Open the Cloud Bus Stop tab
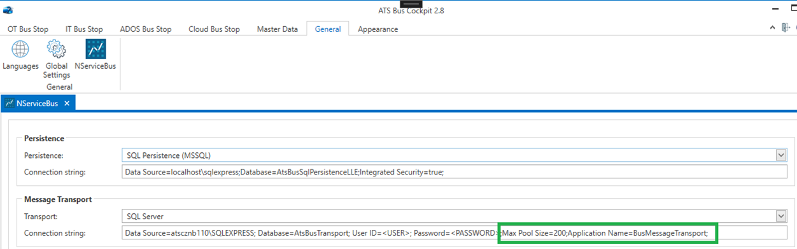This screenshot has height=249, width=797. pyautogui.click(x=214, y=29)
